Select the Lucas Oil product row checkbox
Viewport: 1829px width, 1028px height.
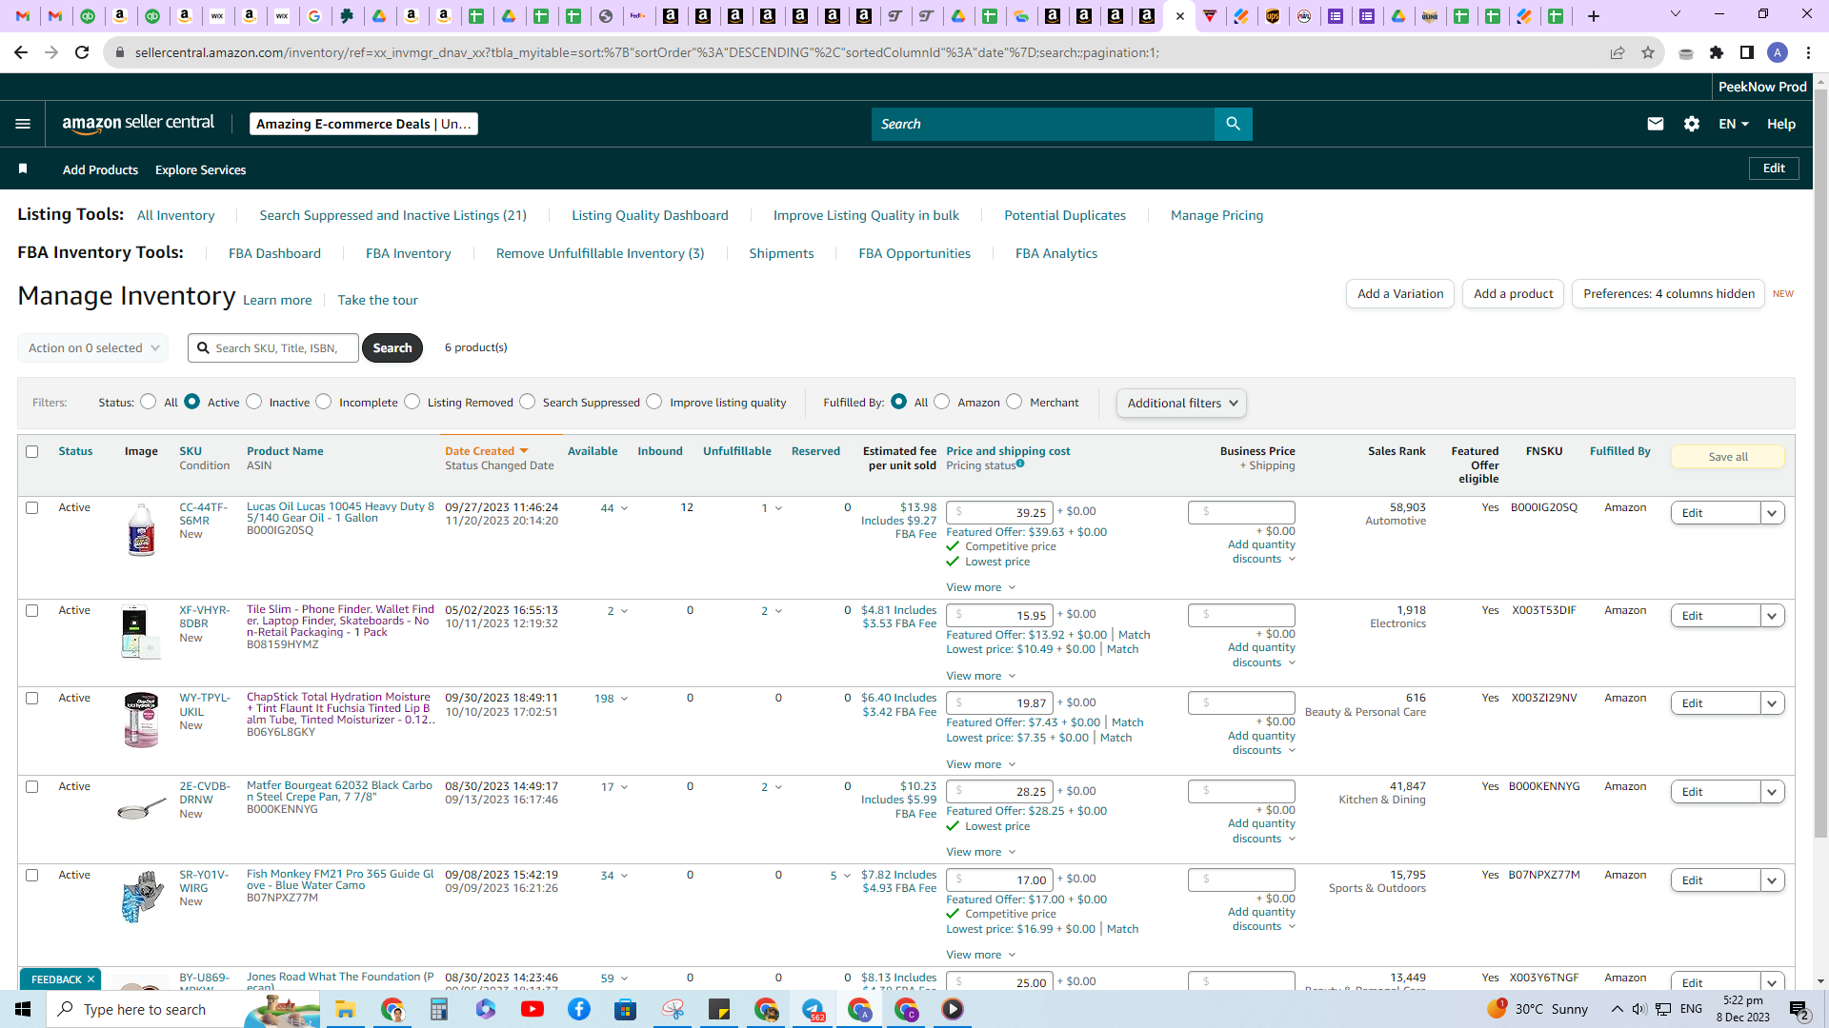(x=32, y=507)
